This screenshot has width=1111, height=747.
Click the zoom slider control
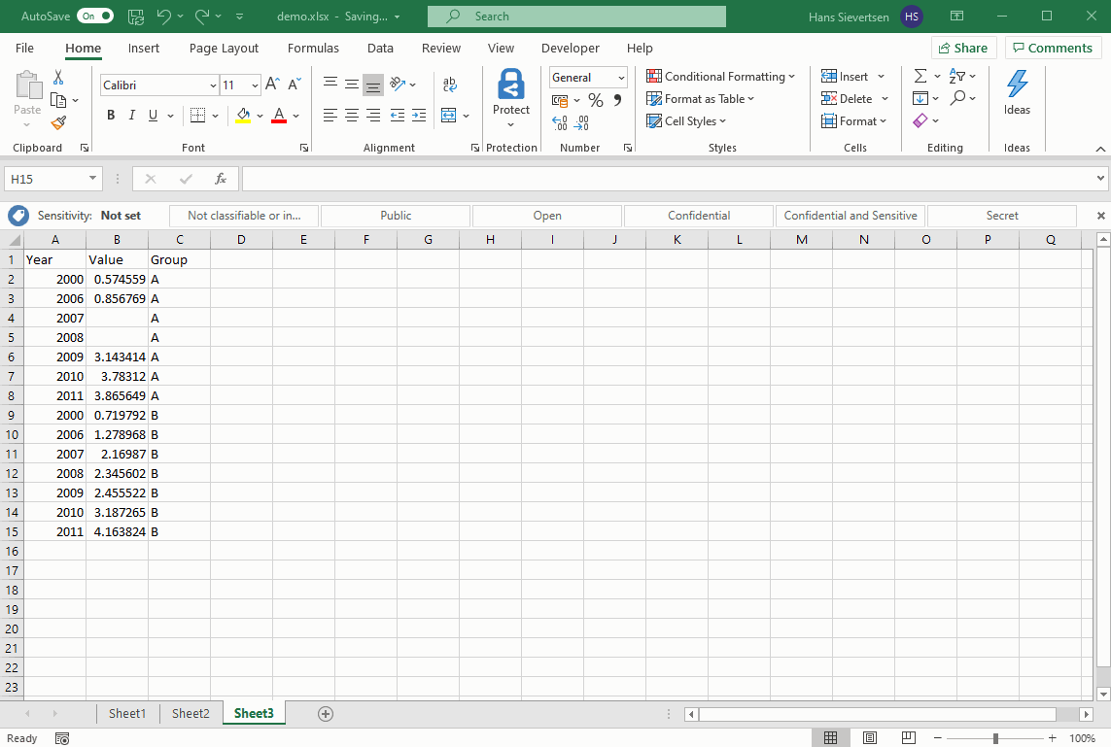[x=993, y=737]
